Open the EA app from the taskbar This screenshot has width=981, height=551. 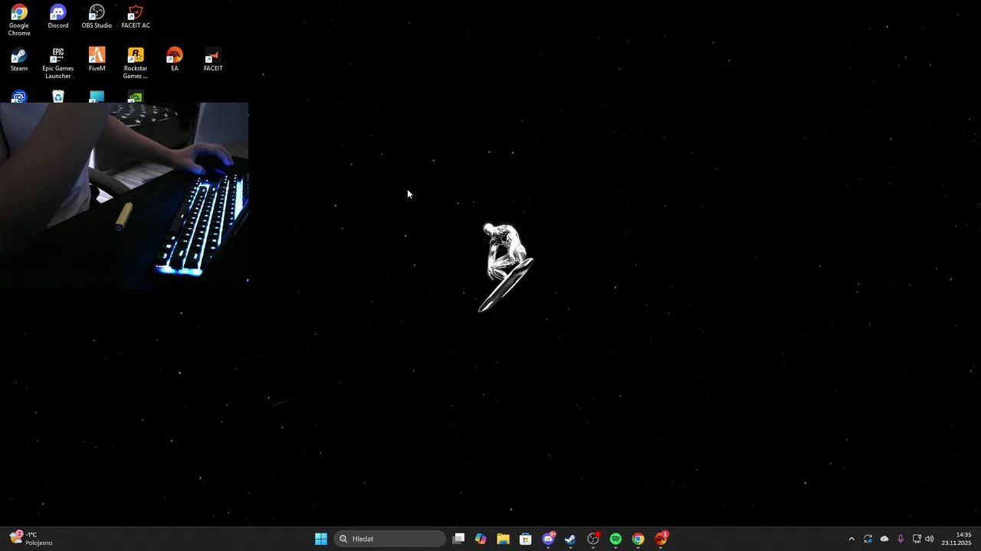click(x=661, y=539)
